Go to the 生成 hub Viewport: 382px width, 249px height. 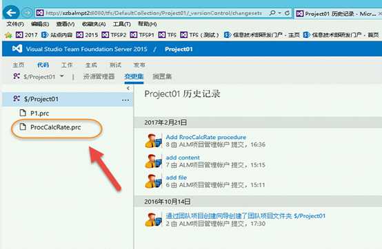pyautogui.click(x=91, y=65)
